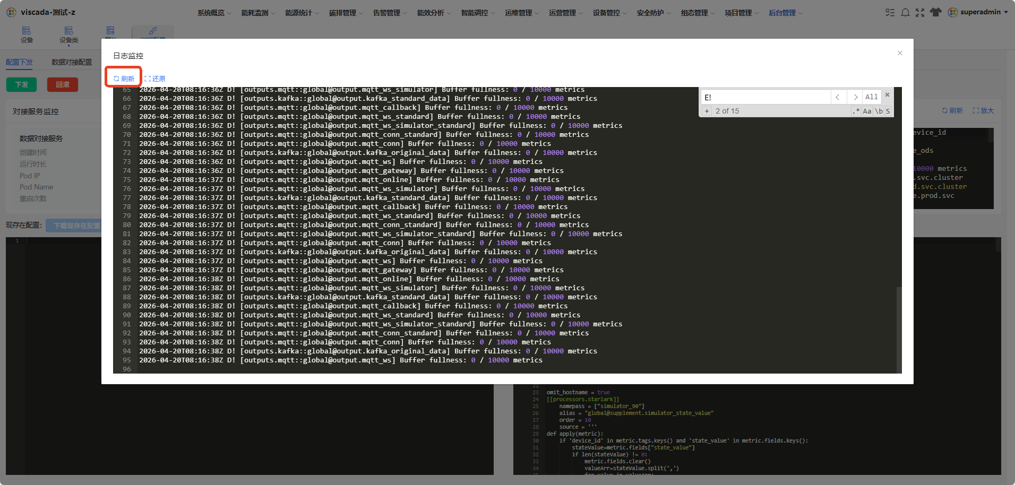1015x485 pixels.
Task: Click the 数据对接服务 label
Action: (41, 138)
